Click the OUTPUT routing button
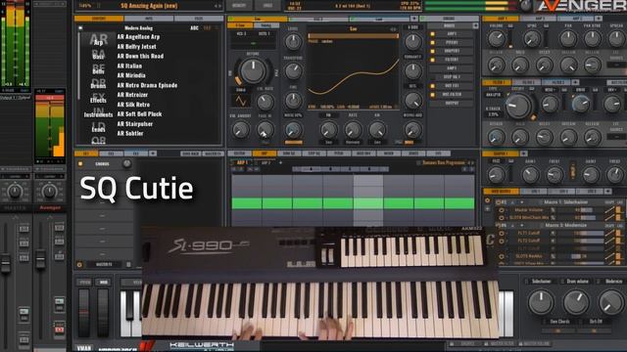The image size is (627, 352). (x=452, y=104)
